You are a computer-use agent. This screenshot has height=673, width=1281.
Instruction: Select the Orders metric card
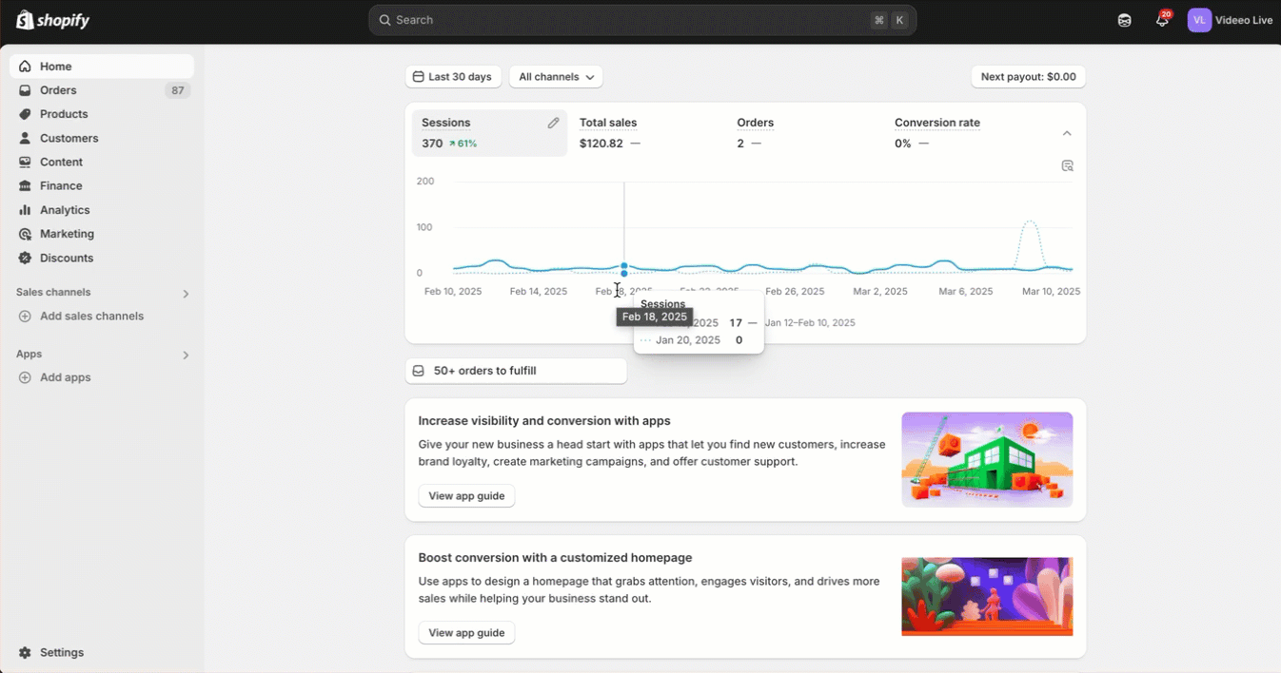pyautogui.click(x=804, y=133)
